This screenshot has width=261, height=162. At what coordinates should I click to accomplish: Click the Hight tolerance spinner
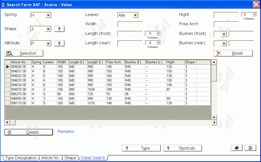coord(255,15)
